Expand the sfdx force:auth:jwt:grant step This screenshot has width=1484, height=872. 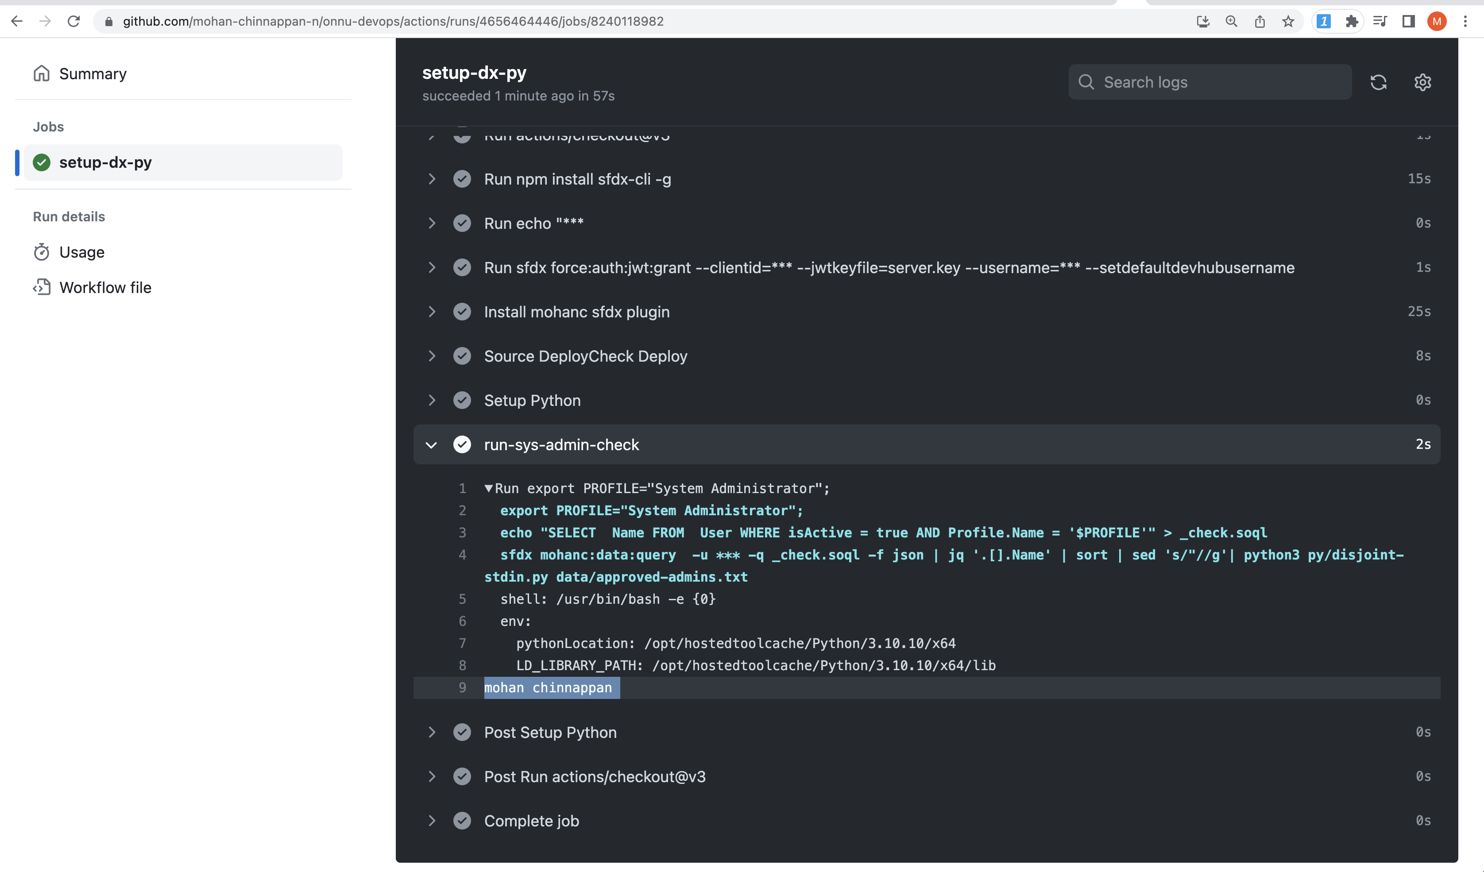[432, 267]
